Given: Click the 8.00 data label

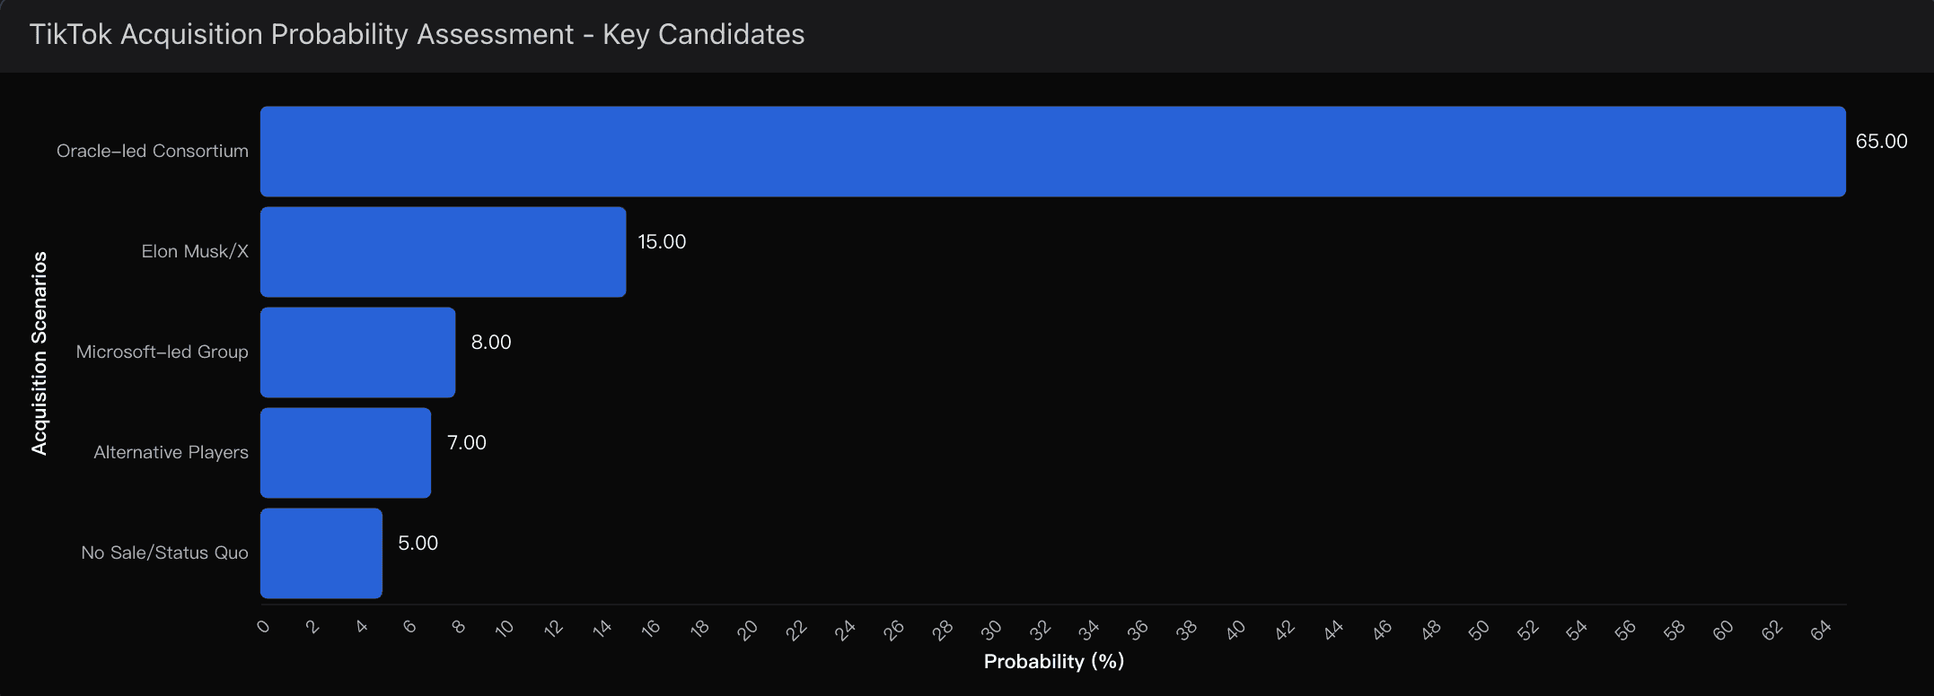Looking at the screenshot, I should [491, 343].
